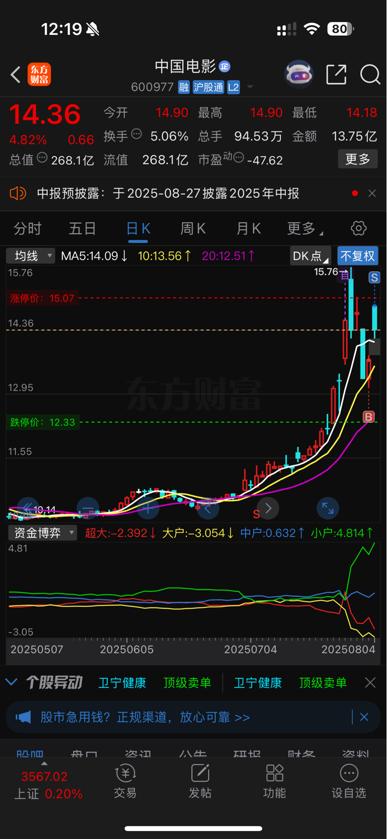387x839 pixels.
Task: Tap the stock name 中国电影
Action: (x=185, y=66)
